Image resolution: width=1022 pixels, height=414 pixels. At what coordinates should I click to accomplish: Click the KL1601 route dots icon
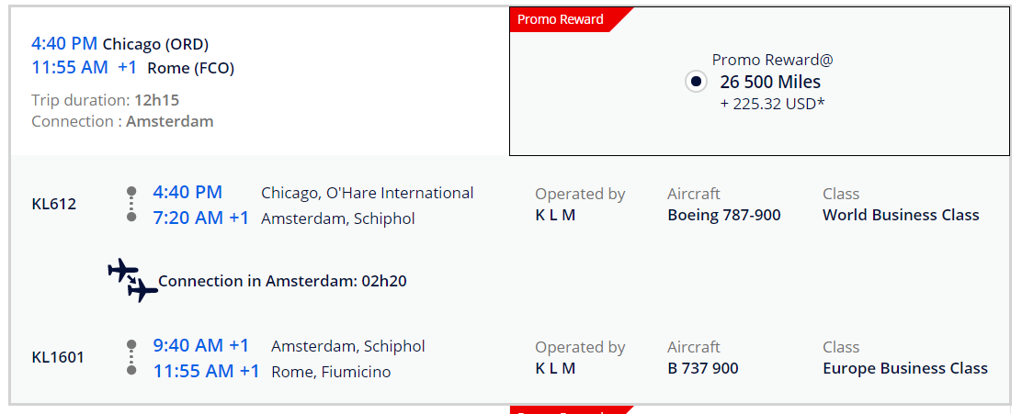pyautogui.click(x=131, y=357)
